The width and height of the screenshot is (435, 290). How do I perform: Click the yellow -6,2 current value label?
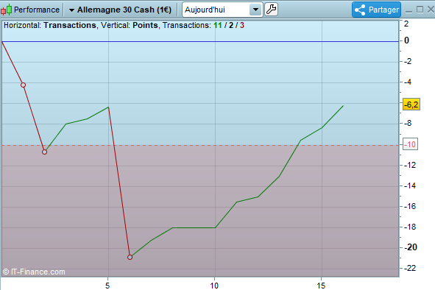[411, 105]
